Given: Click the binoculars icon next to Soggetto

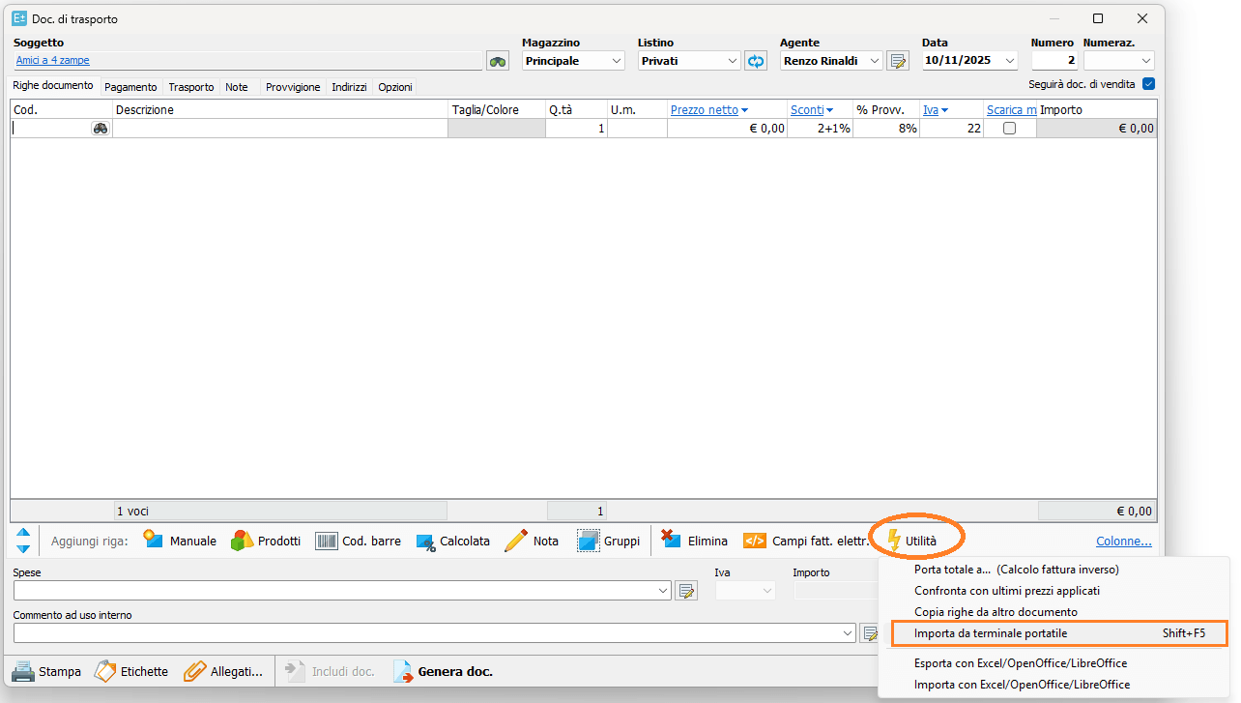Looking at the screenshot, I should point(497,61).
